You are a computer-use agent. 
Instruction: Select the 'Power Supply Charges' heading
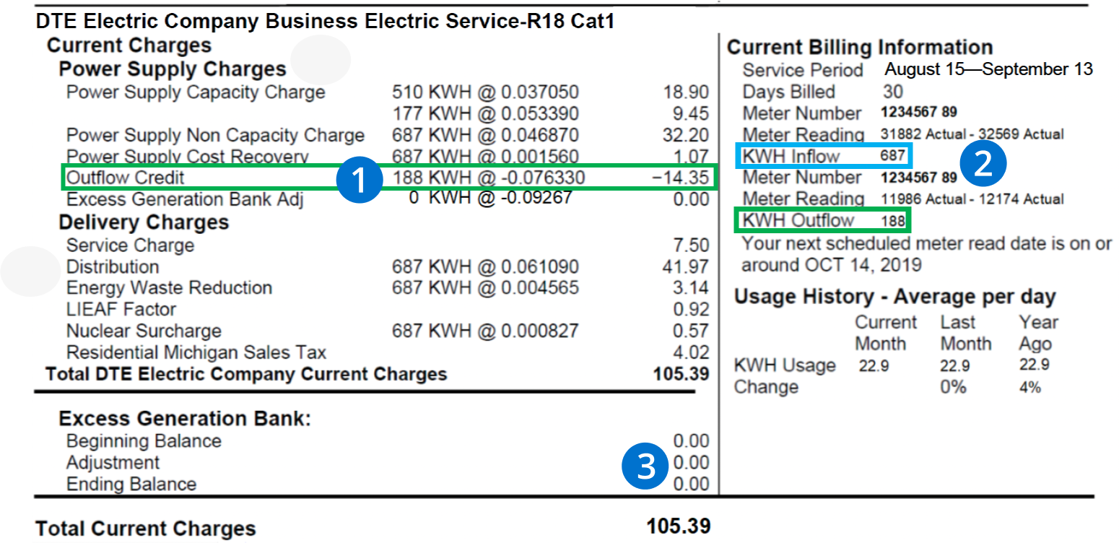click(x=173, y=69)
